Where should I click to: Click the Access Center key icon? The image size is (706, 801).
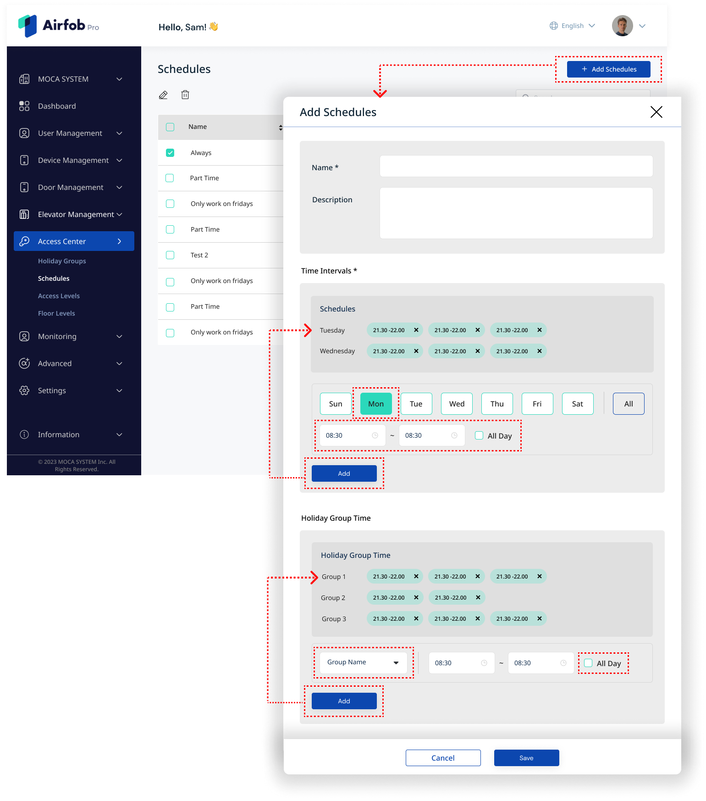pos(24,241)
